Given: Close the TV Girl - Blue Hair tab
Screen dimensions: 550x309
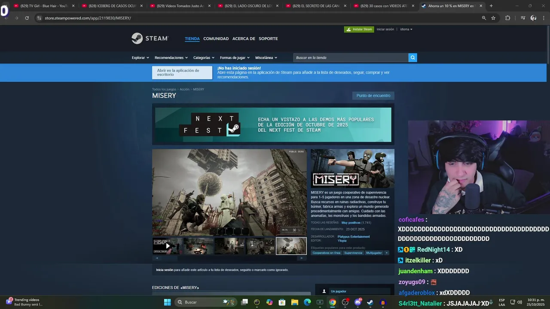Looking at the screenshot, I should [73, 6].
